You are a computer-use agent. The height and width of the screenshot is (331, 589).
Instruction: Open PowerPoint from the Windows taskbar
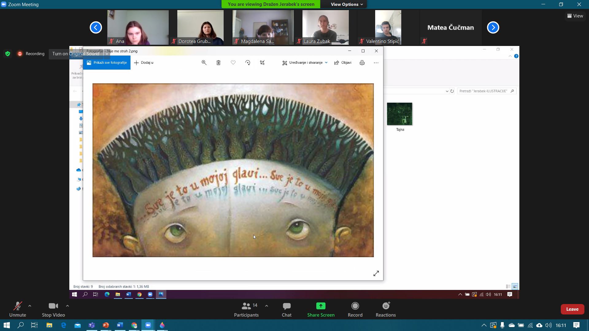[106, 325]
